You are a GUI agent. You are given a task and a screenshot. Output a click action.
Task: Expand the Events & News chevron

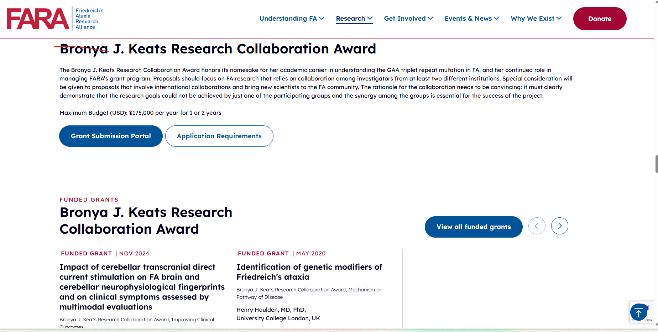click(496, 18)
